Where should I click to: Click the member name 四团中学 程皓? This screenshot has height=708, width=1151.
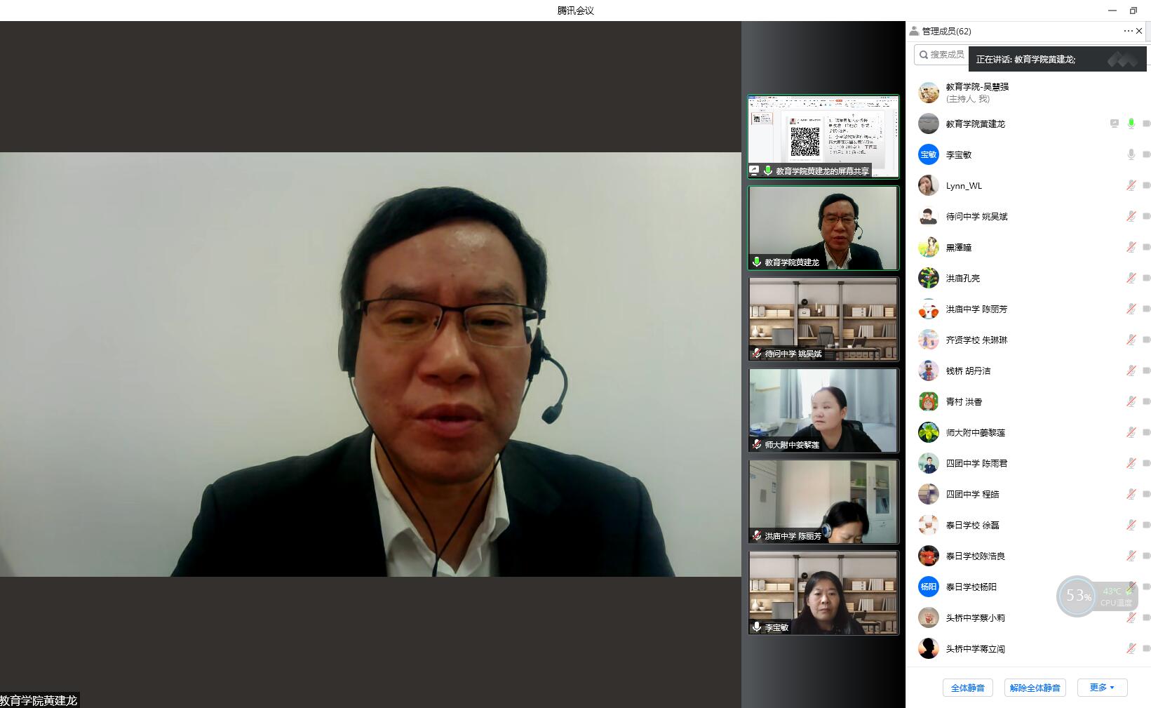[x=972, y=494]
